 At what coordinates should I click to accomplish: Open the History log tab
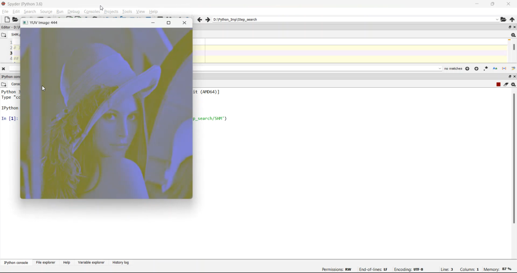coord(121,263)
